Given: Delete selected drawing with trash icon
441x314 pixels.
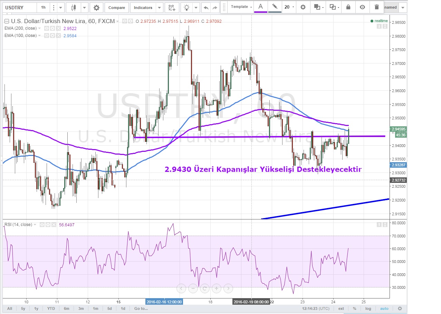Looking at the screenshot, I should [x=376, y=7].
